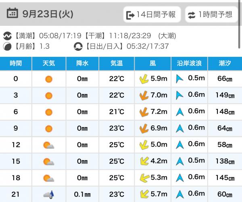The height and width of the screenshot is (202, 242).
Task: Click the 0.1mm precipitation cell at hour 21
Action: click(82, 195)
